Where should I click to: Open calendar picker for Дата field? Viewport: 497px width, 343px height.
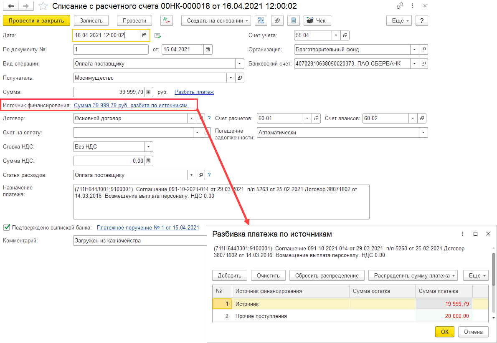144,35
